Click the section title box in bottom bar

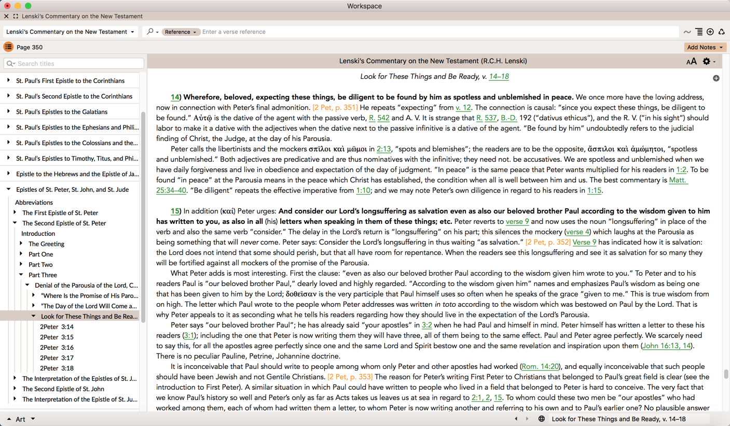pos(630,419)
